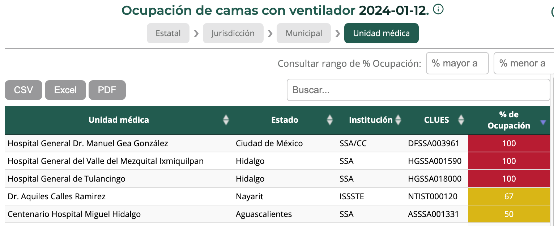Sort by Estado column arrows
The width and height of the screenshot is (554, 226).
click(x=329, y=120)
